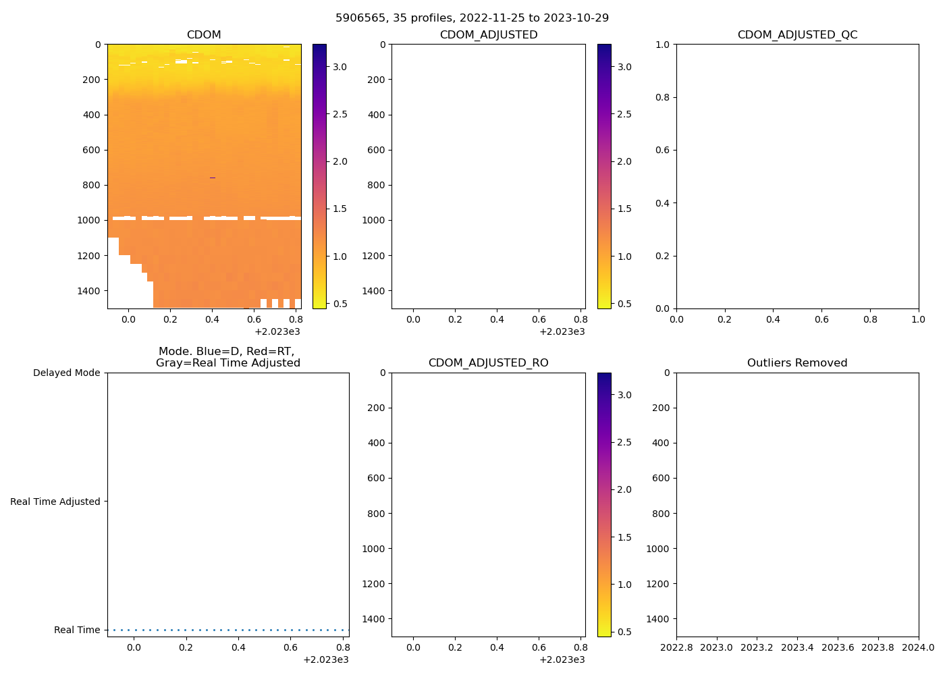Click the empty Outliers Removed plot area
Viewport: 945px width, 675px height.
pyautogui.click(x=797, y=504)
